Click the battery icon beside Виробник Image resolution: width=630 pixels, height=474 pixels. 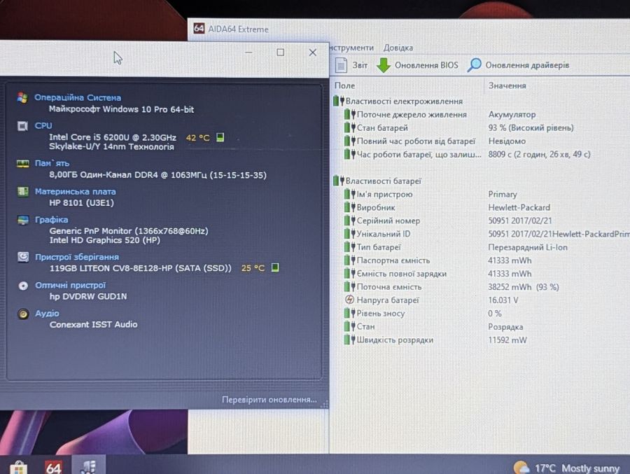(x=349, y=207)
